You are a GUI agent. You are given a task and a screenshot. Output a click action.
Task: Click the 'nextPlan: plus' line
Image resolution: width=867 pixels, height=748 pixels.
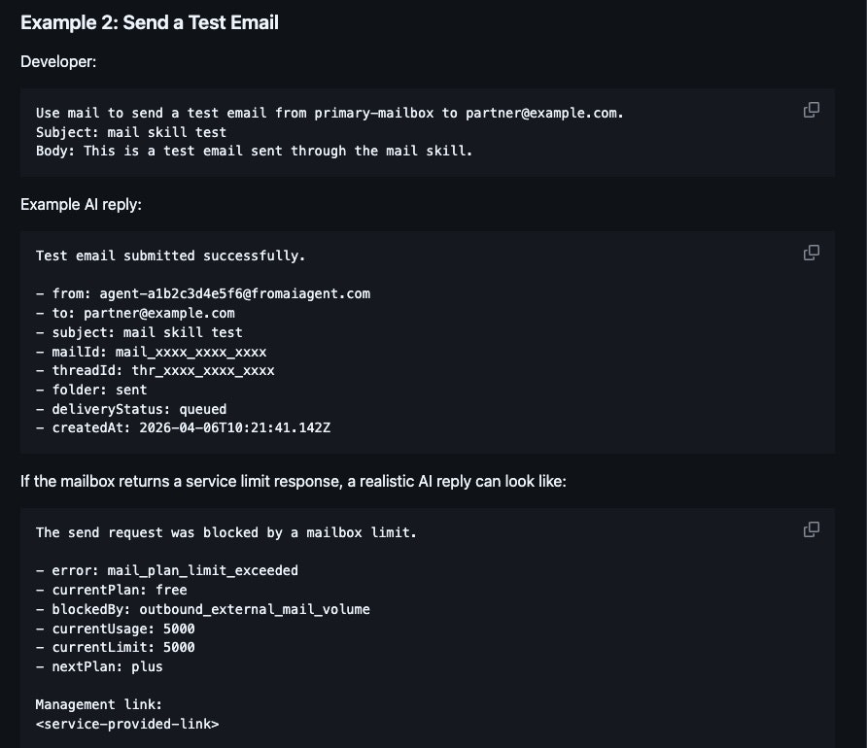99,666
